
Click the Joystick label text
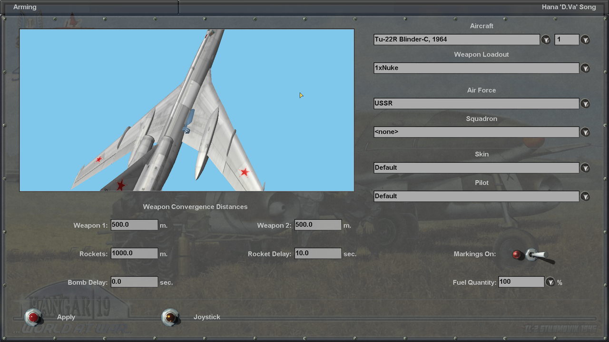pos(207,317)
